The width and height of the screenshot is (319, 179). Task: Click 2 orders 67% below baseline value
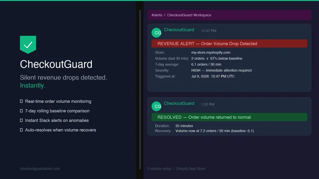[x=217, y=58]
